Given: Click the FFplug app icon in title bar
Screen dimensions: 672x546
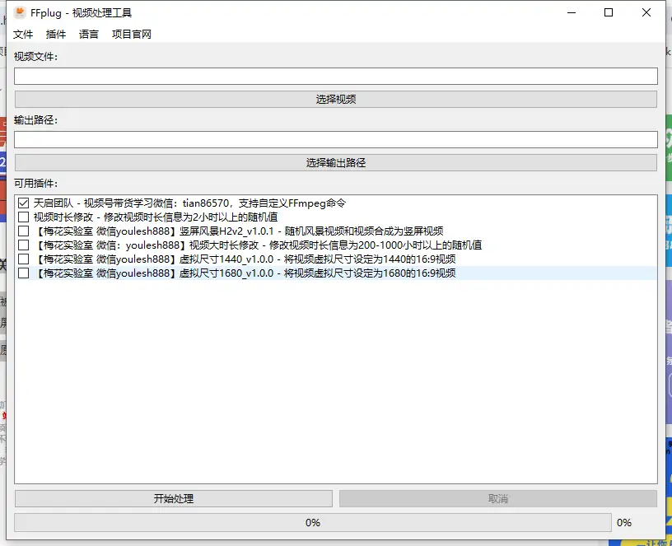Looking at the screenshot, I should pos(20,12).
